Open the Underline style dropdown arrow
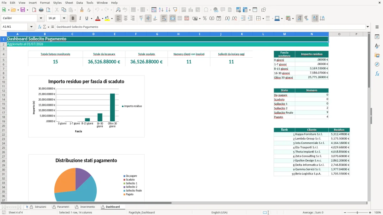 (91, 18)
